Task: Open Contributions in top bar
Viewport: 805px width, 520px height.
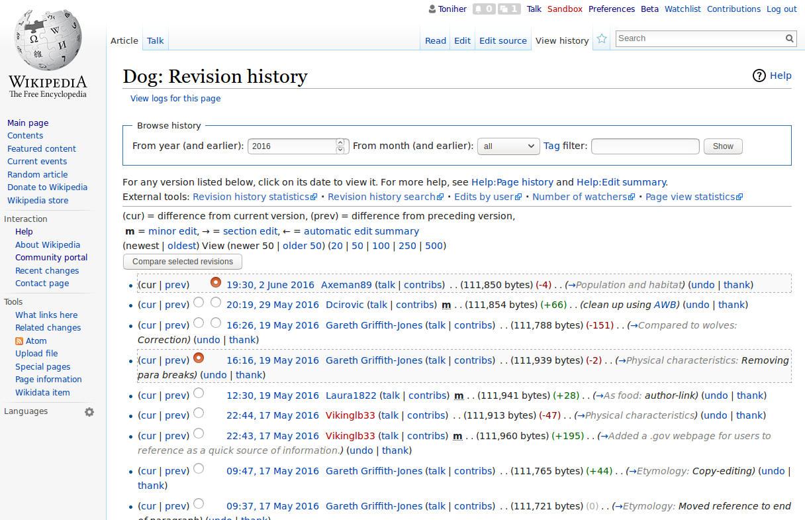Action: tap(734, 9)
